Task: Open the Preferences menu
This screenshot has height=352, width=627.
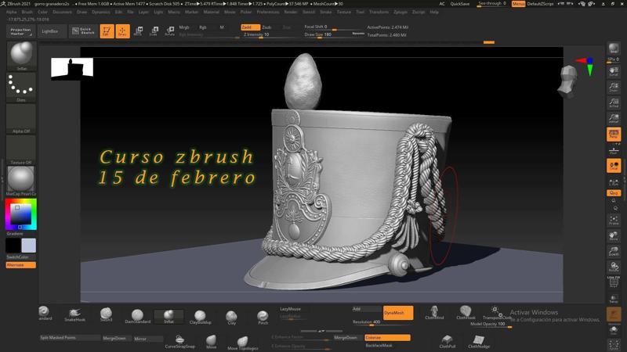Action: click(268, 12)
